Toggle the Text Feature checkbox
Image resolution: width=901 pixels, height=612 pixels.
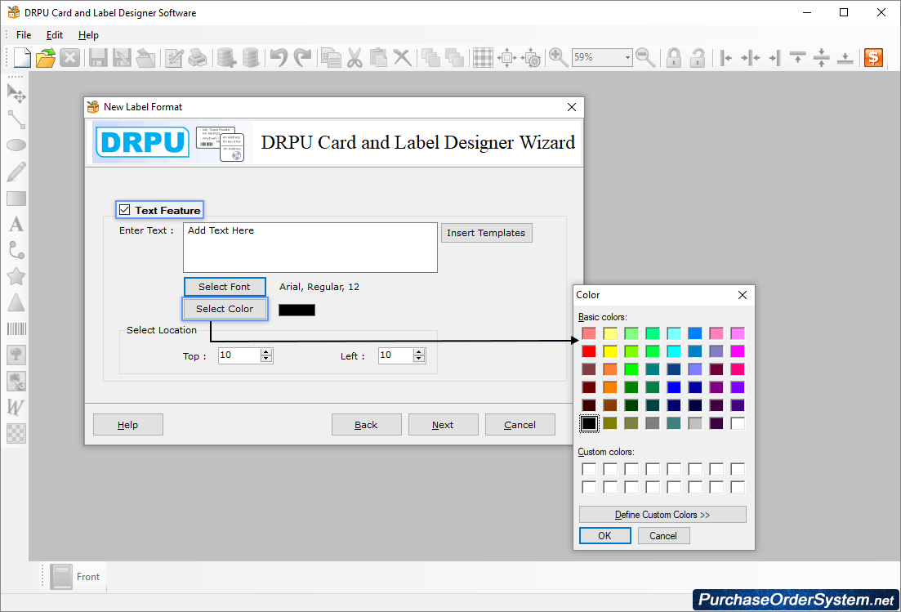click(x=125, y=210)
